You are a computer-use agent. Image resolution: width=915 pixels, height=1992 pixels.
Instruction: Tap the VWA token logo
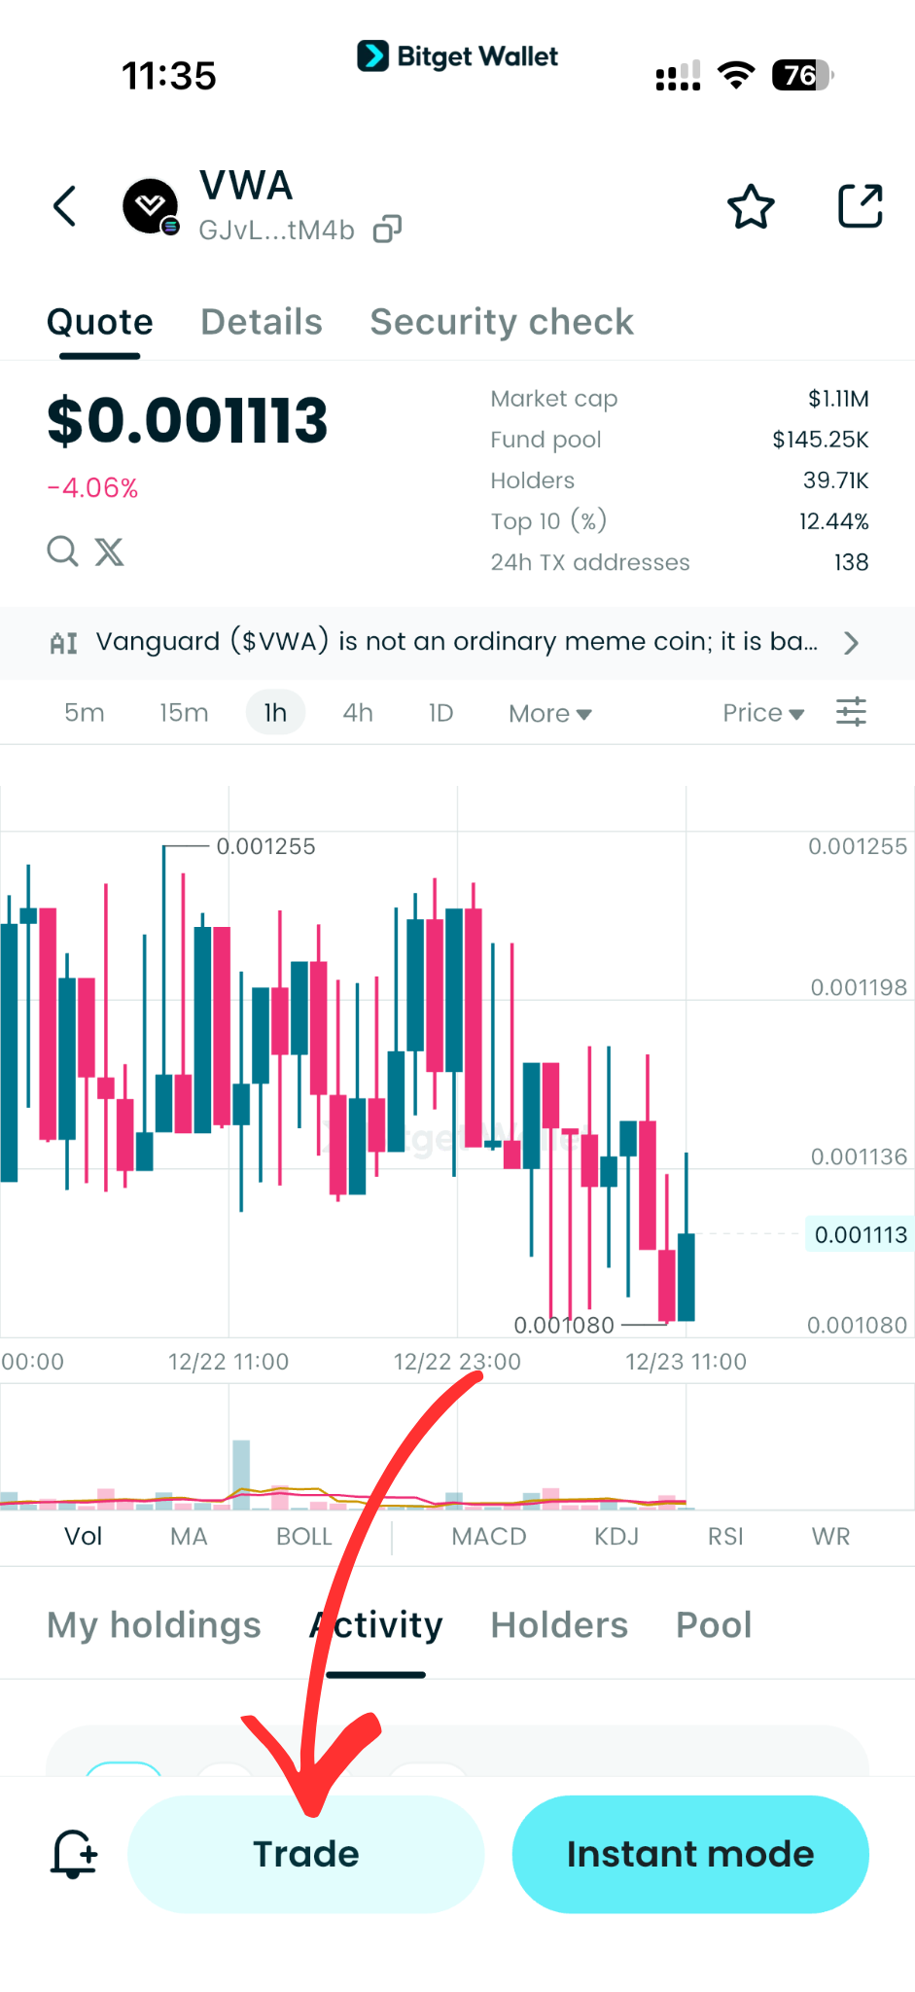[151, 206]
